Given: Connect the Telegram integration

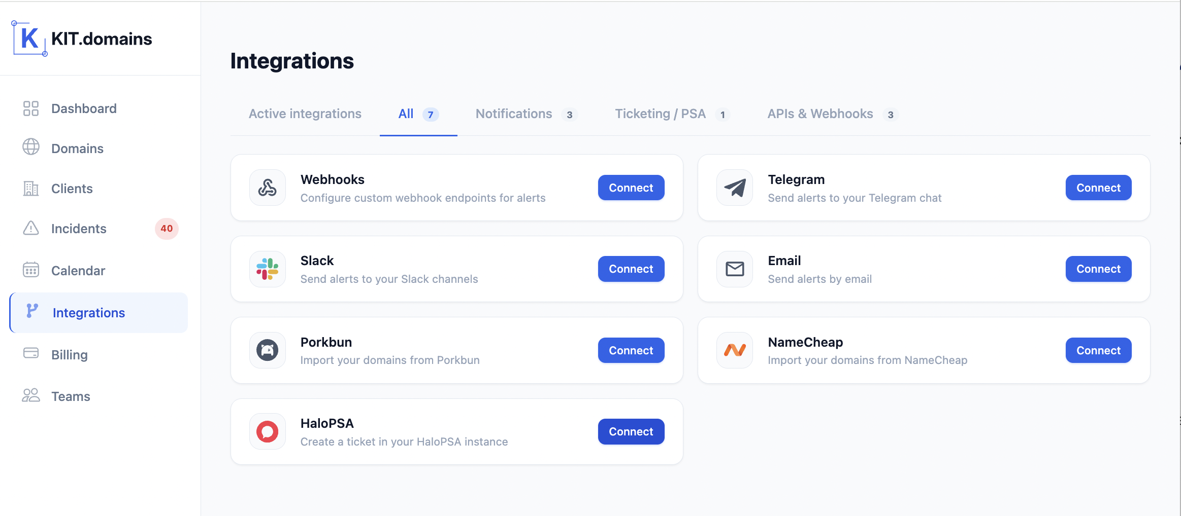Looking at the screenshot, I should click(1098, 188).
